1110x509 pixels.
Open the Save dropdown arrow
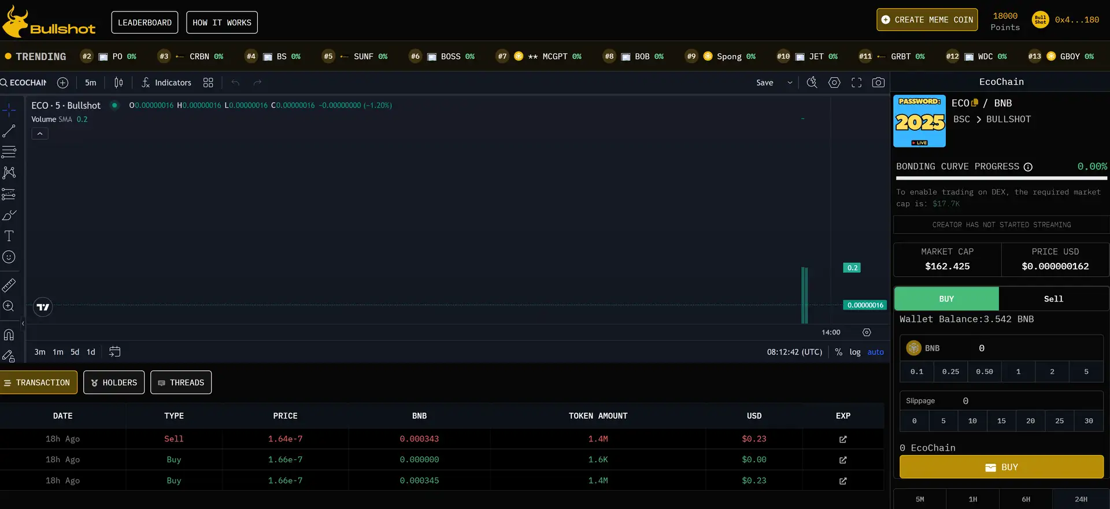(790, 83)
